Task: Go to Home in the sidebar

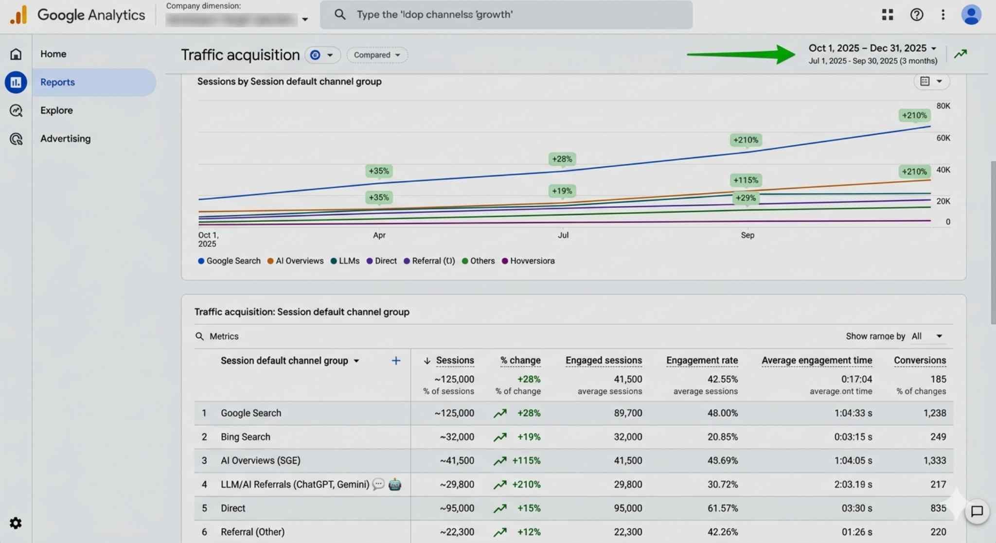Action: pyautogui.click(x=53, y=54)
